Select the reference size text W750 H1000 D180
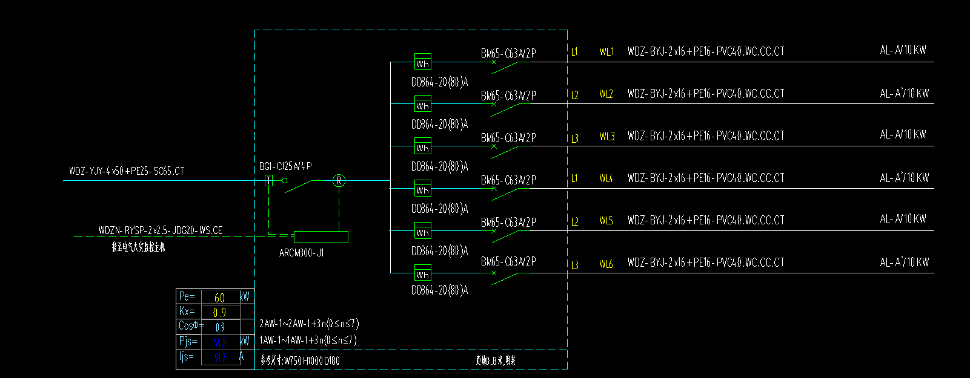Screen dimensions: 970x378 pyautogui.click(x=301, y=360)
